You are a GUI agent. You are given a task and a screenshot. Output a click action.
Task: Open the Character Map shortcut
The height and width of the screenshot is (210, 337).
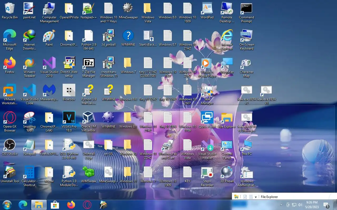(x=247, y=67)
